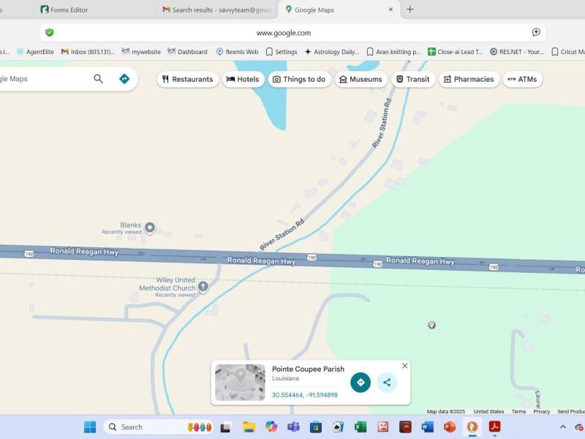Screen dimensions: 585x439
Task: Show Museums category on map
Action: [x=361, y=79]
